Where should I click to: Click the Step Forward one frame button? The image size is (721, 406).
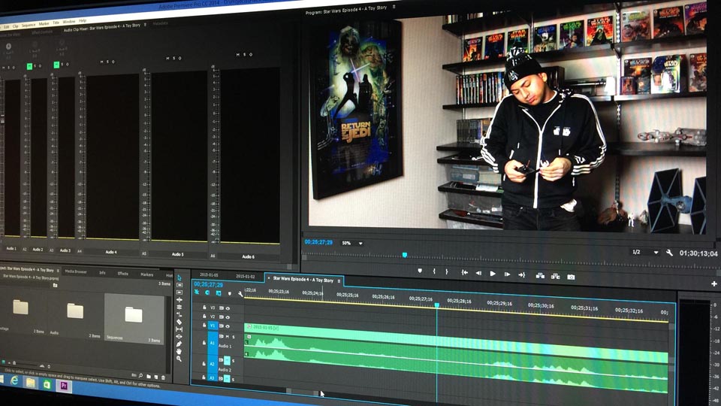[x=507, y=274]
